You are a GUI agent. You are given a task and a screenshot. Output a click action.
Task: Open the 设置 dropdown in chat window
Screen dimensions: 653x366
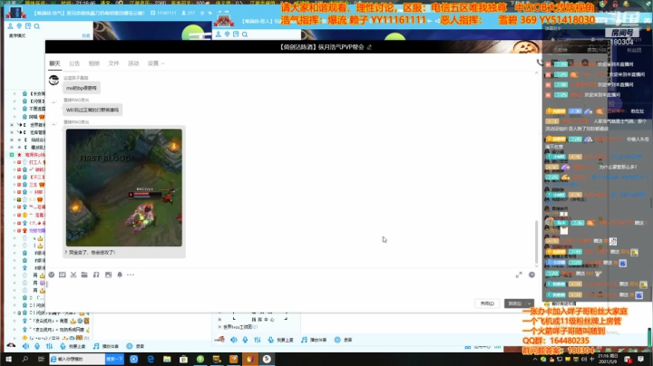coord(156,63)
